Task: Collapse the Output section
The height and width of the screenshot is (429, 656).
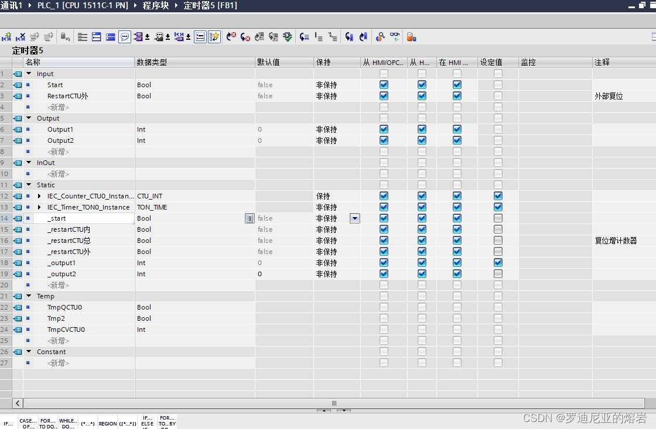Action: [29, 118]
